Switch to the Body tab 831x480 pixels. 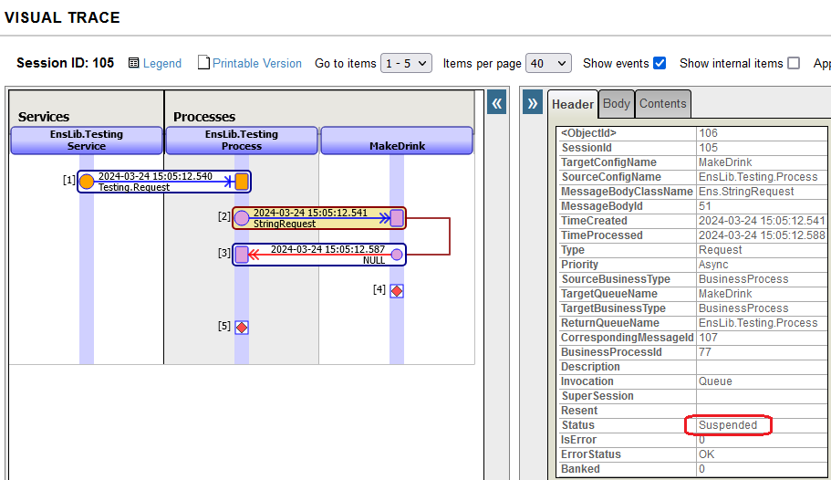pyautogui.click(x=617, y=104)
